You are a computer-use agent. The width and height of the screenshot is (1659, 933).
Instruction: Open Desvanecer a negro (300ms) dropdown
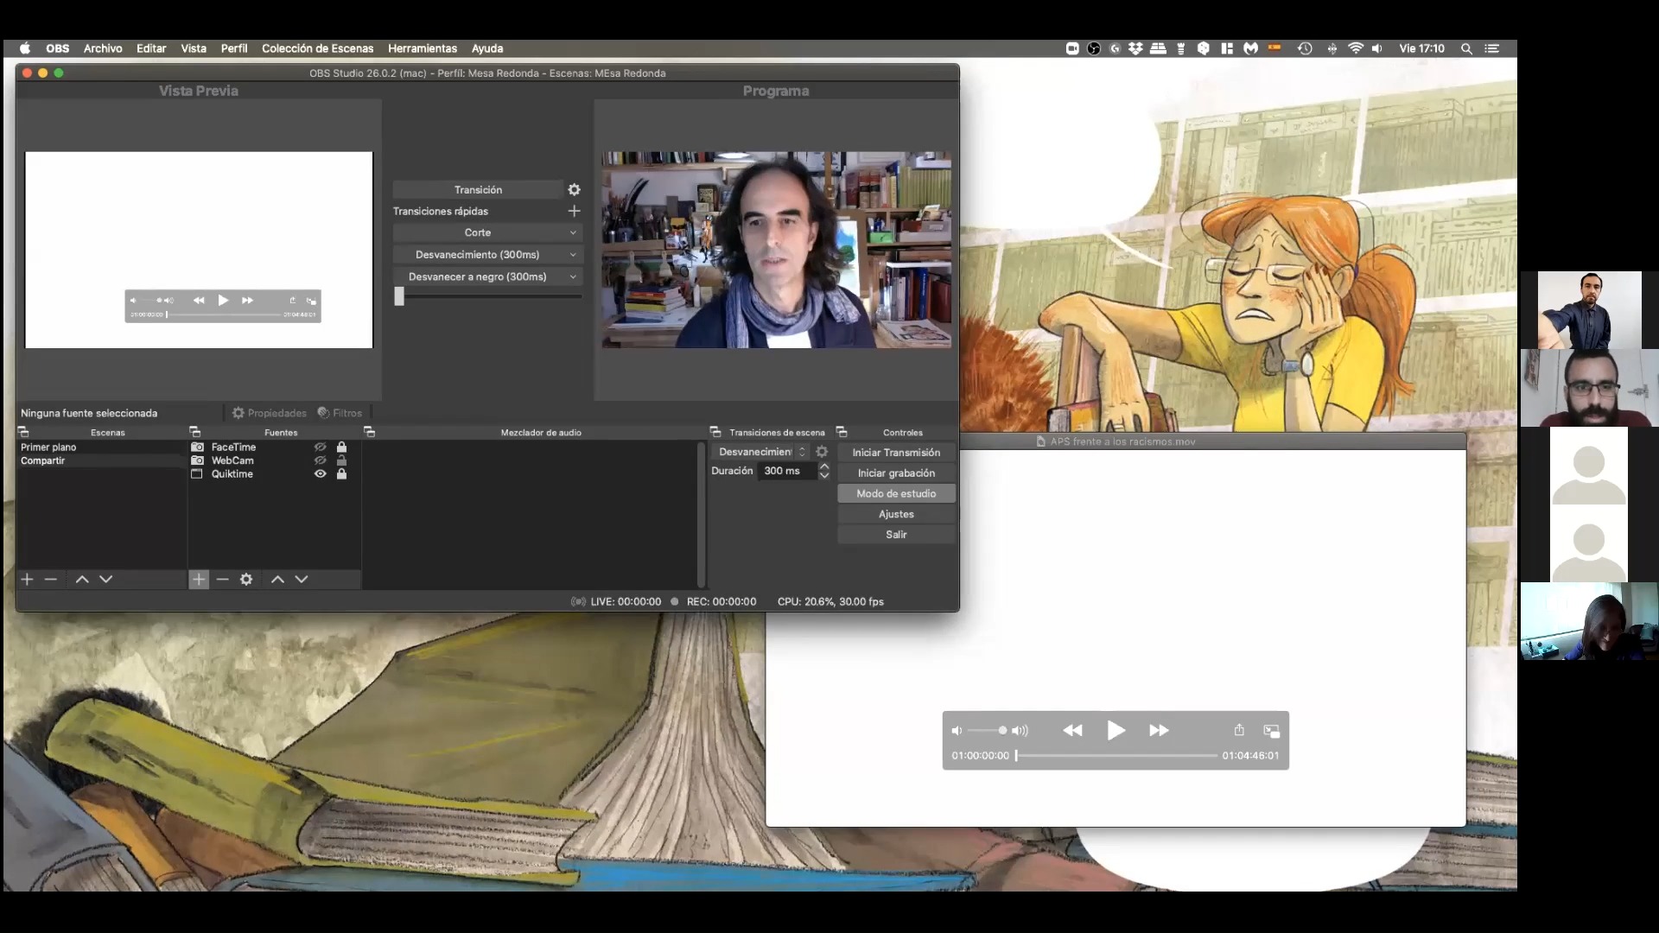tap(488, 276)
